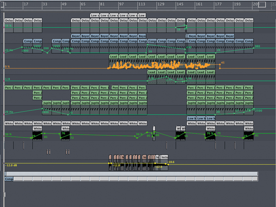Click the 58 % automation value on Delay track

coord(8,26)
